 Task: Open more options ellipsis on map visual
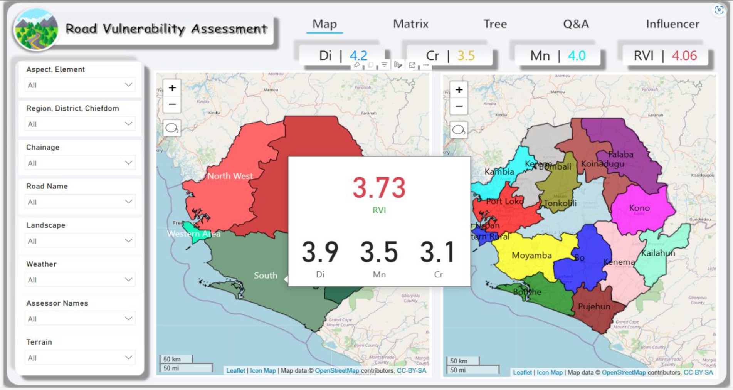click(426, 65)
